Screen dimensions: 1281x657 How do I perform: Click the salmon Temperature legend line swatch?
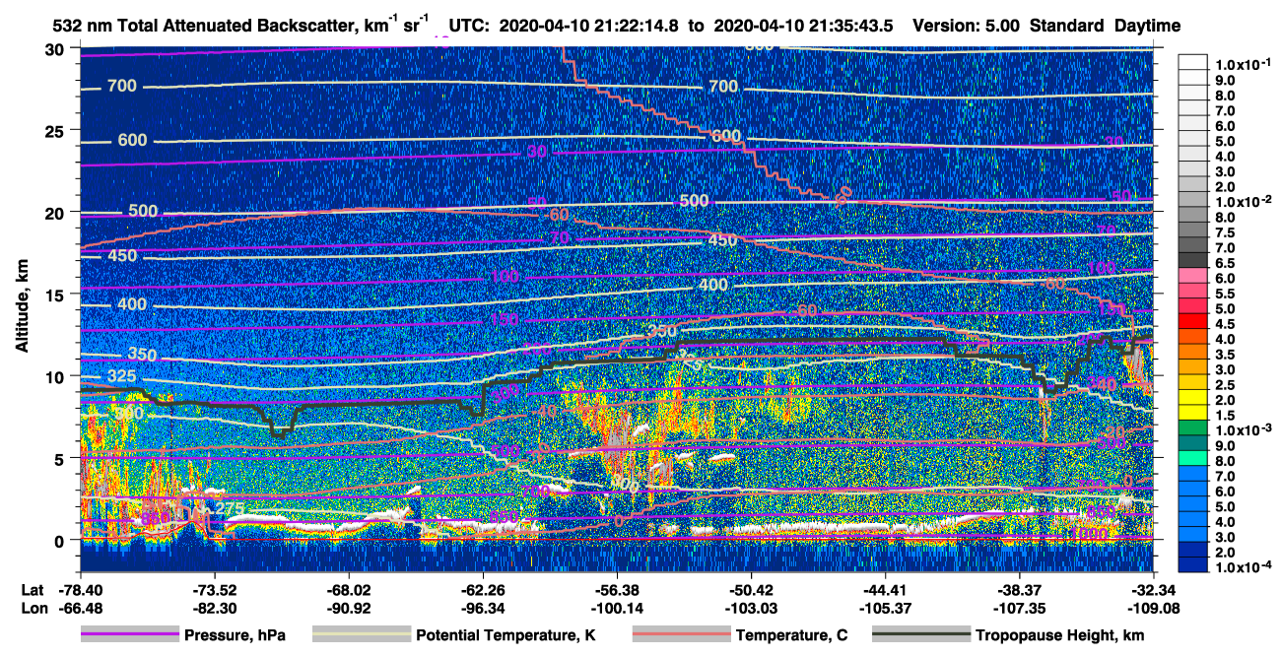pyautogui.click(x=681, y=635)
